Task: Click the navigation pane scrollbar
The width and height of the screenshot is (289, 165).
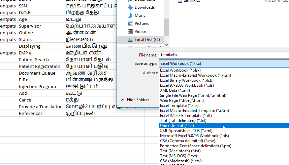Action: pyautogui.click(x=166, y=27)
